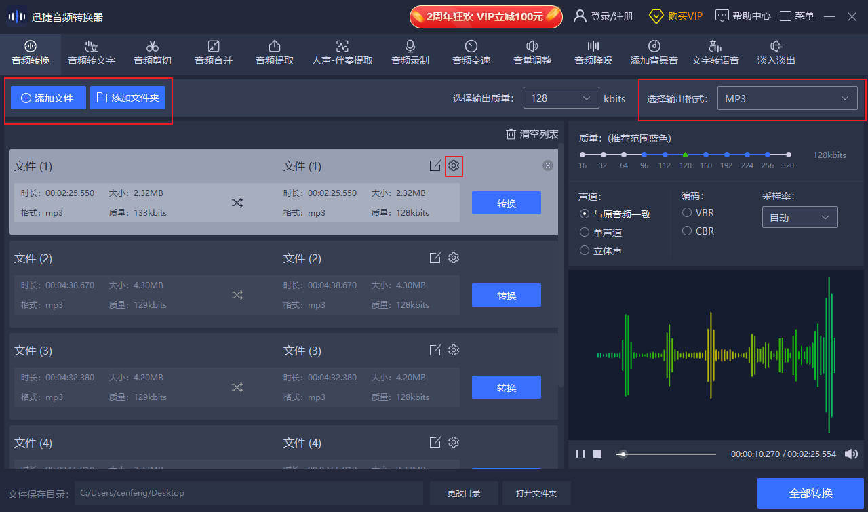Screen dimensions: 868x512
Task: Click the 全部转换 convert all button
Action: pyautogui.click(x=812, y=493)
